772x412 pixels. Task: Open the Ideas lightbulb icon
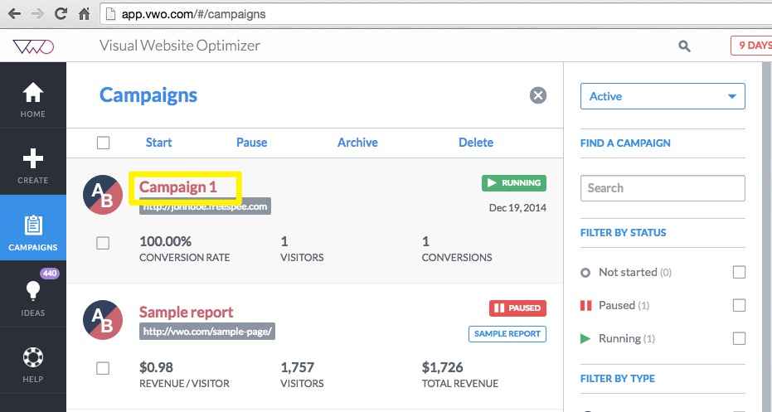pos(33,291)
